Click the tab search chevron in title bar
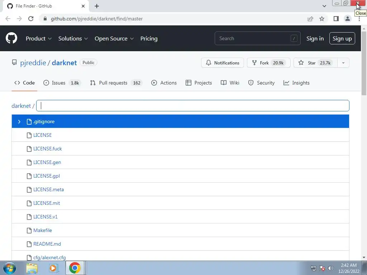 click(324, 6)
